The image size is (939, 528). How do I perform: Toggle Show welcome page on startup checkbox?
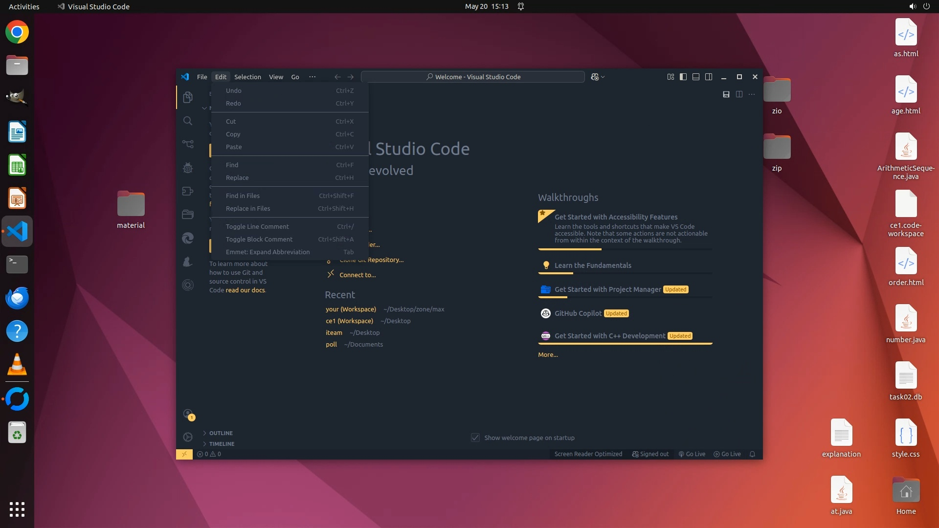[475, 438]
